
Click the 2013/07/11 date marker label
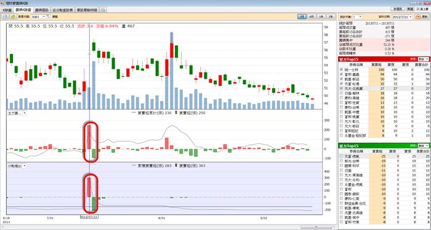pos(89,217)
